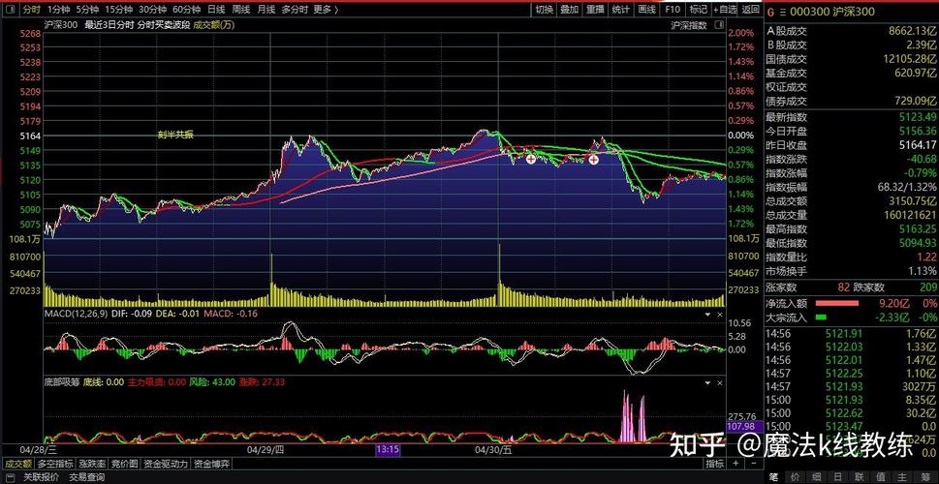Select the 60分钟 period tab
This screenshot has height=484, width=939.
pyautogui.click(x=187, y=10)
